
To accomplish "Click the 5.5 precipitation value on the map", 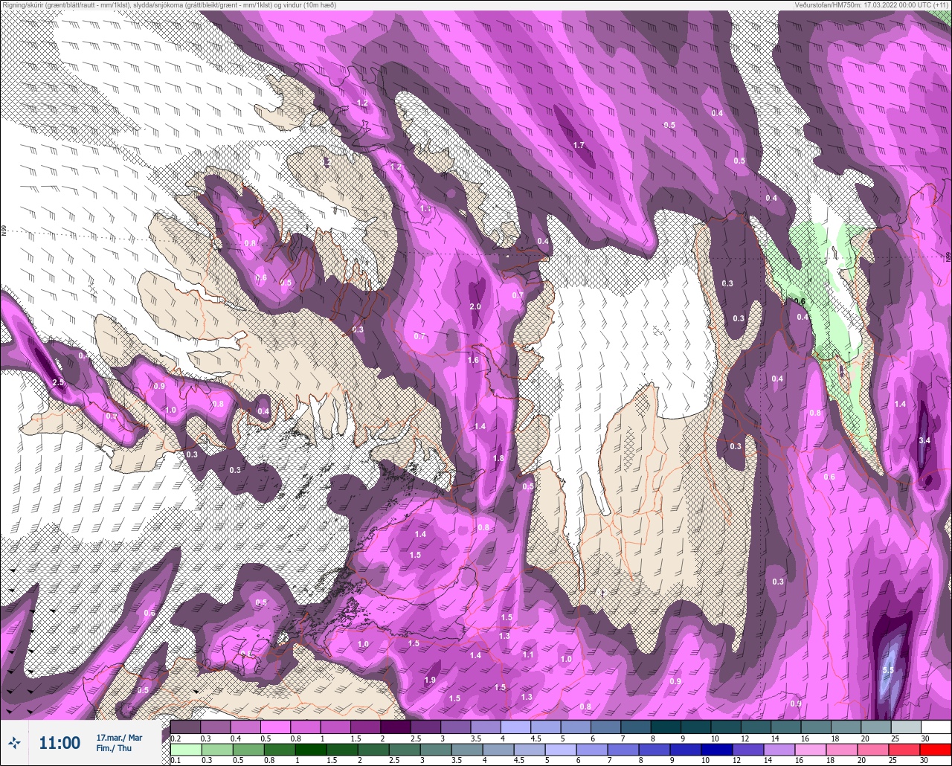I will pos(887,670).
